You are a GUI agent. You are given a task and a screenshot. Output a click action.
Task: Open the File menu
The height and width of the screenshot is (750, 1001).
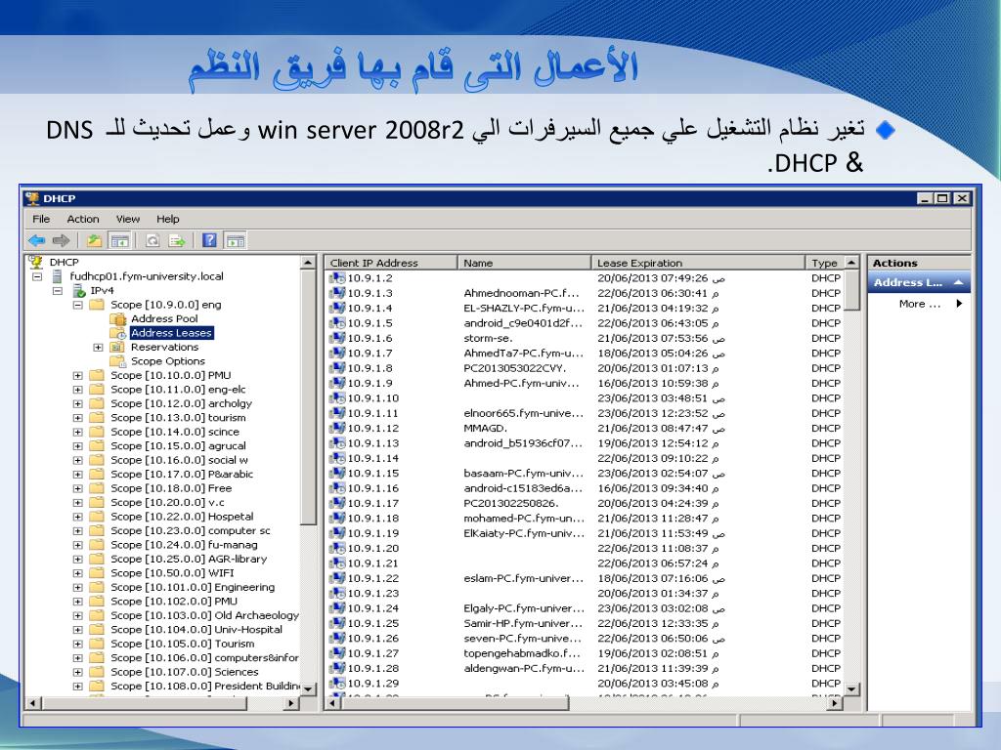[x=41, y=219]
